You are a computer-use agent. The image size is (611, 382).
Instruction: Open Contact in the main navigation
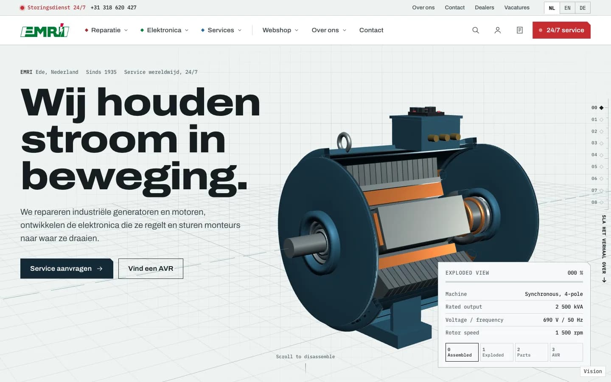[x=371, y=30]
